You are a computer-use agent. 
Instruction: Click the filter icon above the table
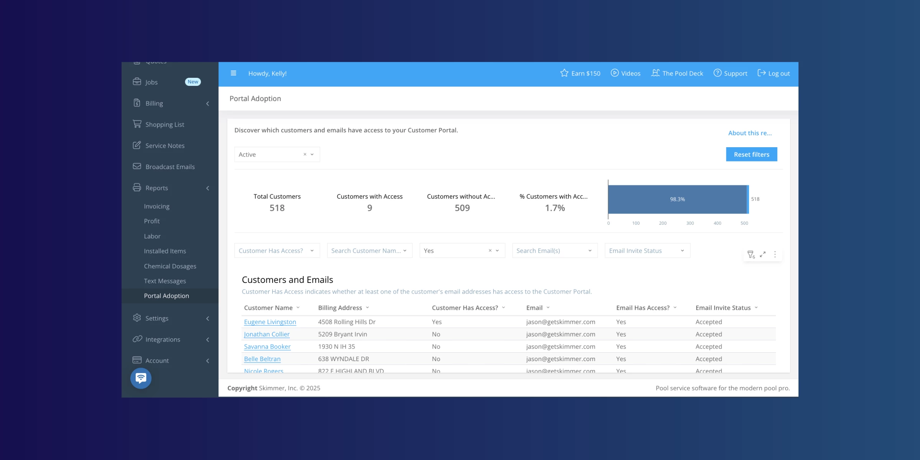click(751, 255)
